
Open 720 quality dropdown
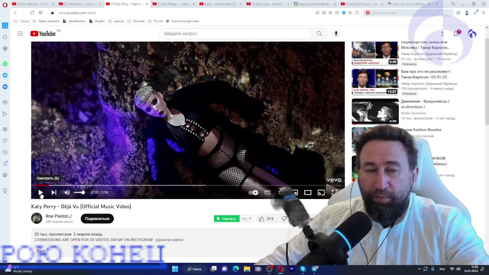[246, 219]
